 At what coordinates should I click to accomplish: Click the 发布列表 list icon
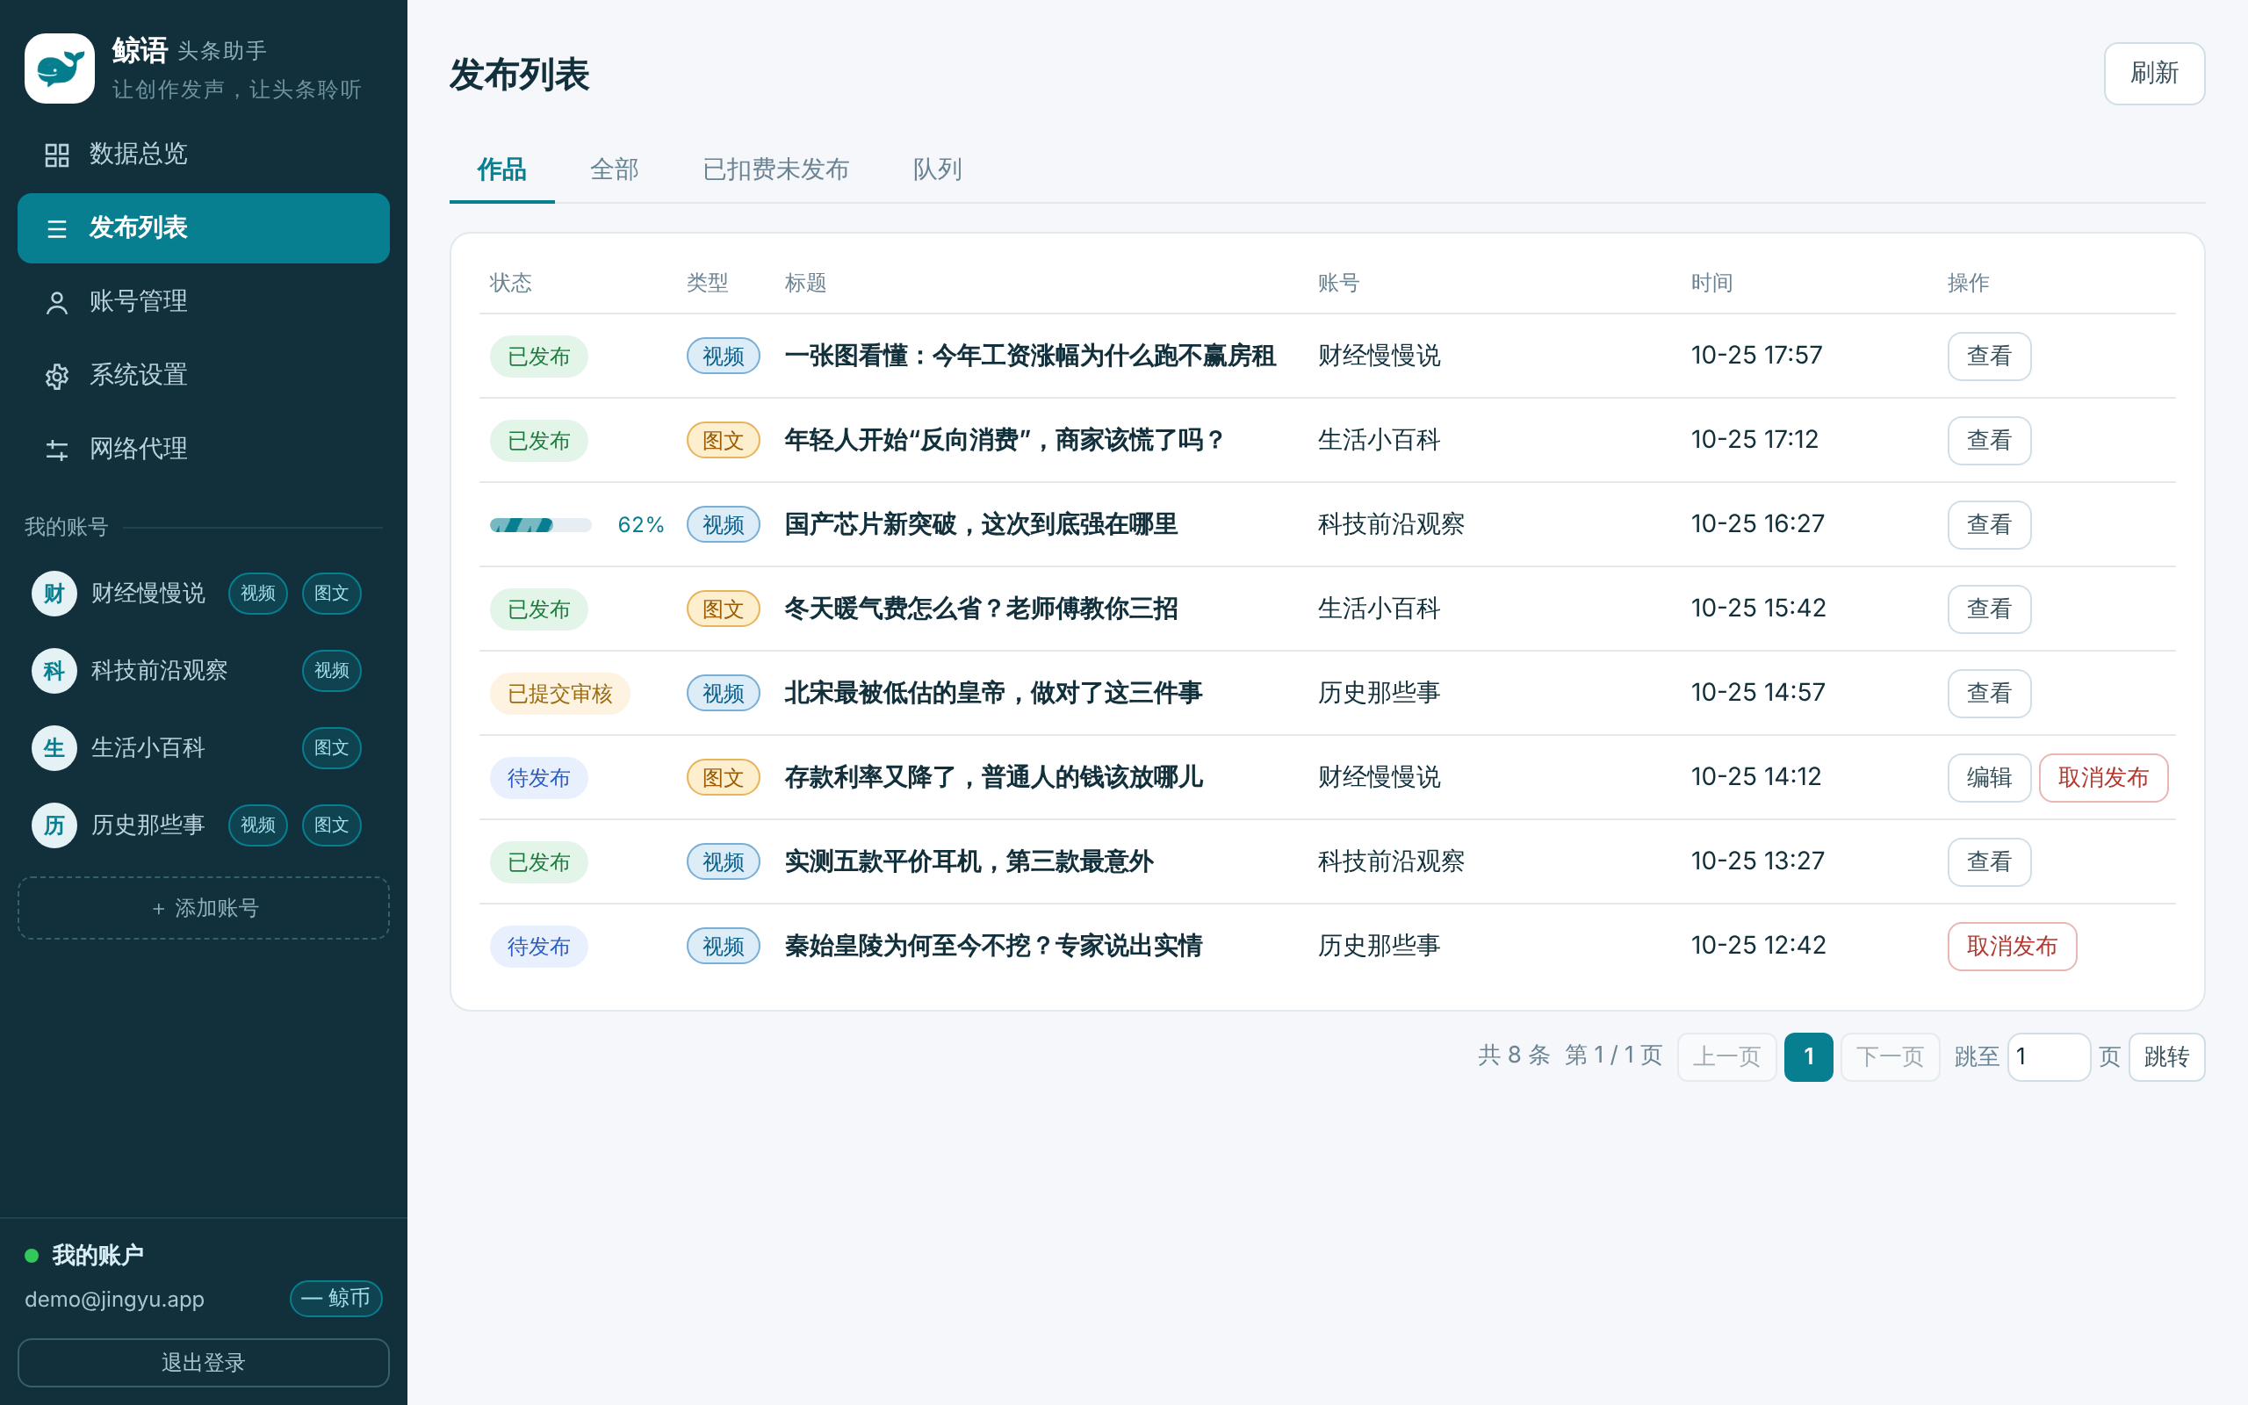tap(57, 228)
